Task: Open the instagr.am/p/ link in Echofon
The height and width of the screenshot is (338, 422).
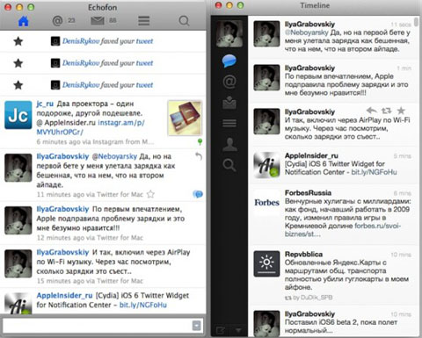Action: tap(121, 123)
